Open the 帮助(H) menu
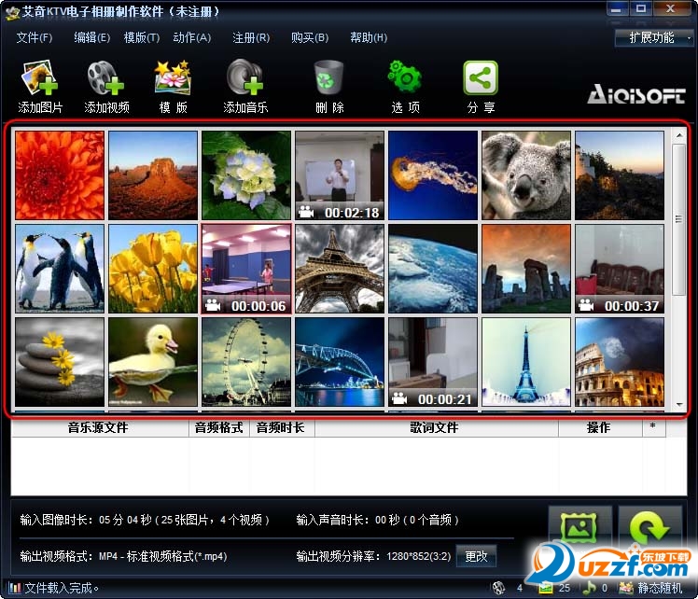The image size is (698, 599). [369, 38]
